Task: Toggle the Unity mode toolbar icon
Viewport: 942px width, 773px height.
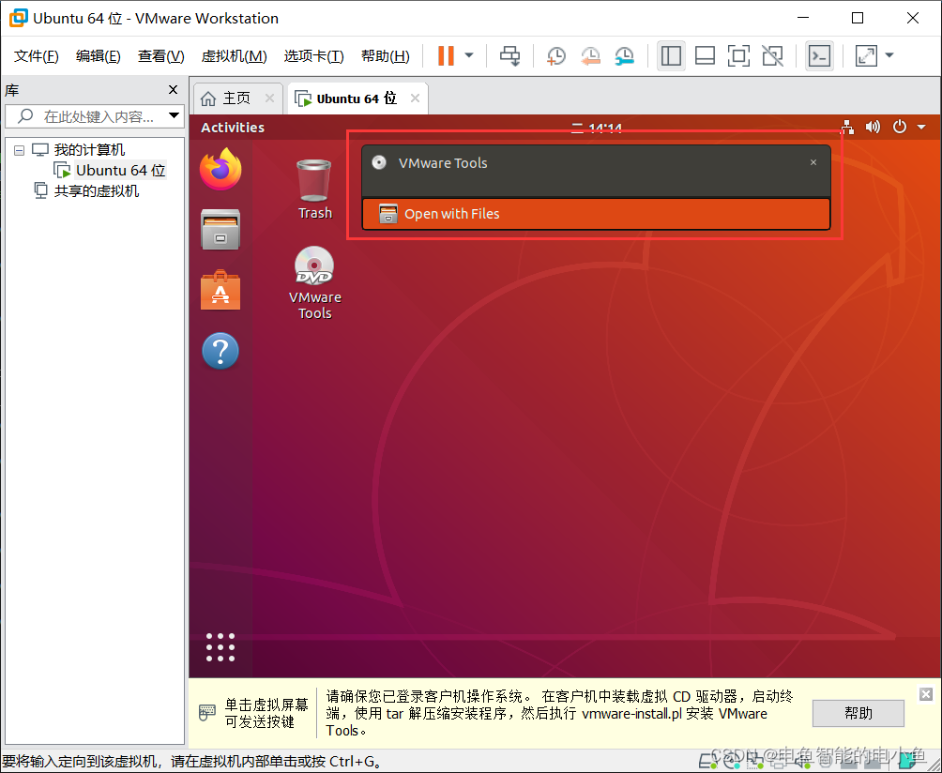Action: (772, 56)
